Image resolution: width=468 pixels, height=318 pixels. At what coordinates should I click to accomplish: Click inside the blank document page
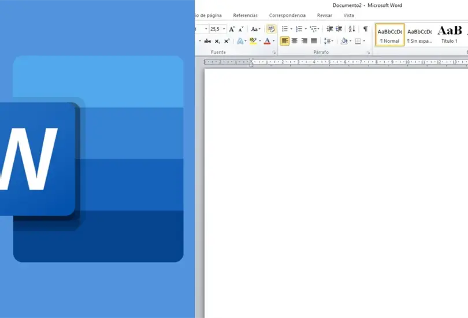[x=336, y=194]
